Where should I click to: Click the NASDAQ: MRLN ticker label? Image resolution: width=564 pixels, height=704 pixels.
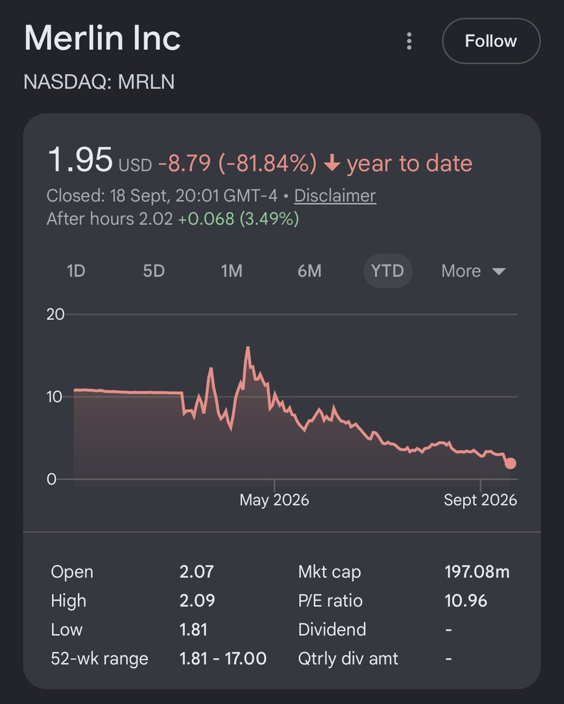click(99, 82)
